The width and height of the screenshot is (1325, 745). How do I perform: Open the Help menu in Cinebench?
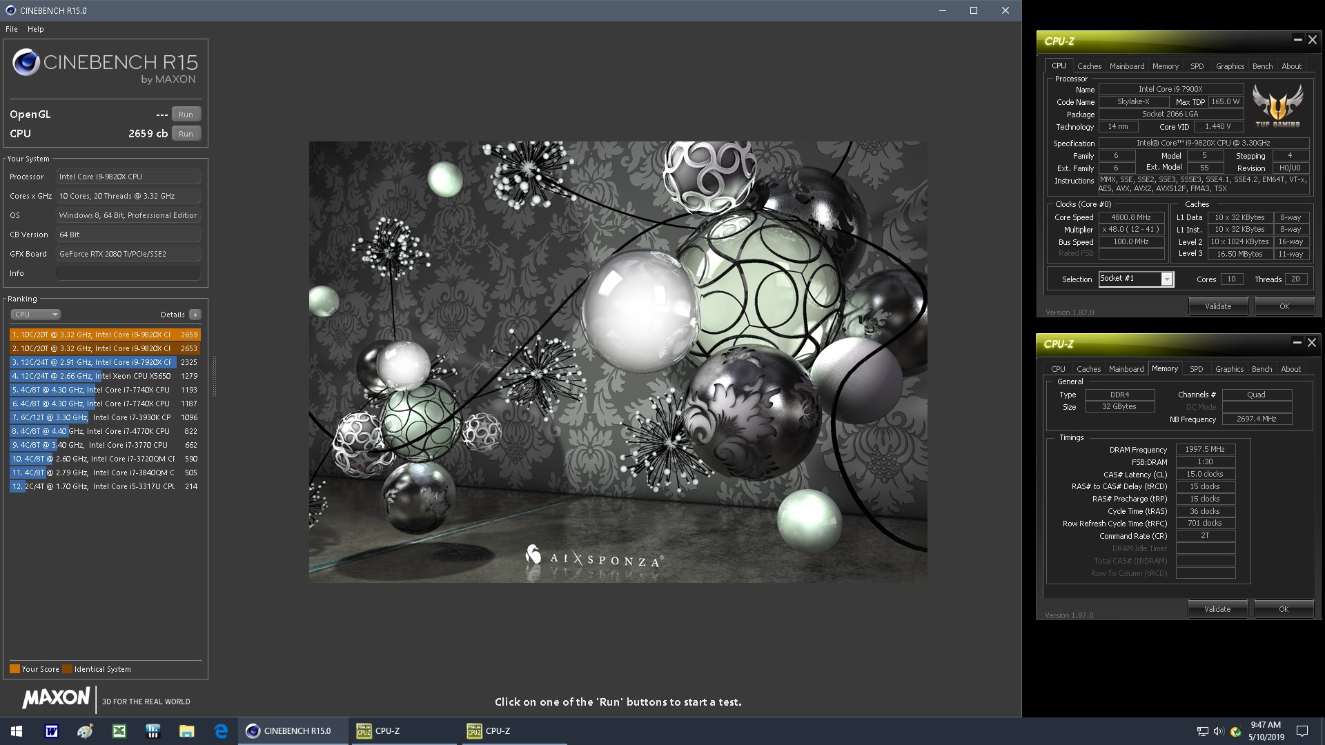(x=36, y=29)
